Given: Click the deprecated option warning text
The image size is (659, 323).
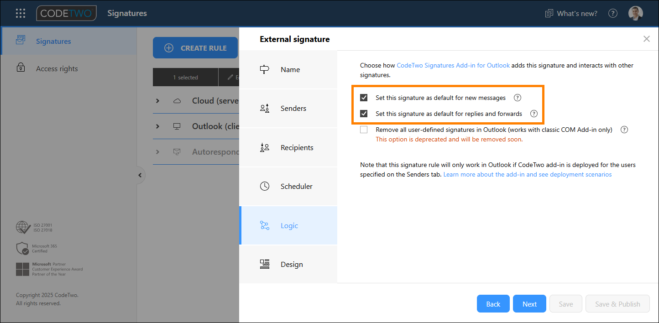Looking at the screenshot, I should pos(449,140).
